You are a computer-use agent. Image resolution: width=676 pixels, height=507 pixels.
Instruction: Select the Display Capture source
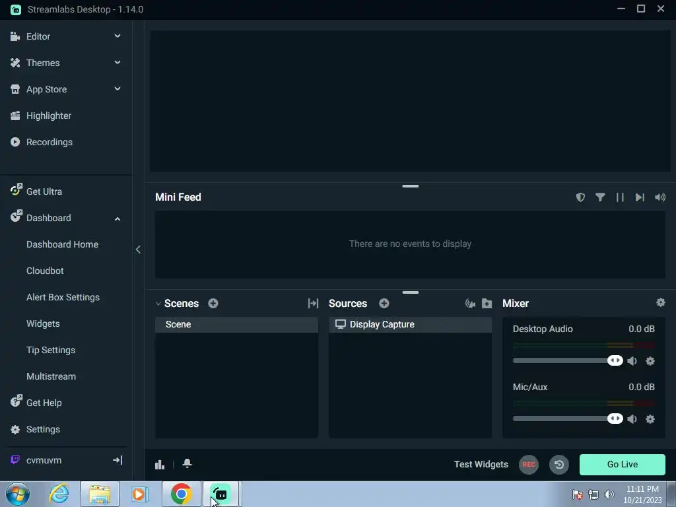pos(410,325)
